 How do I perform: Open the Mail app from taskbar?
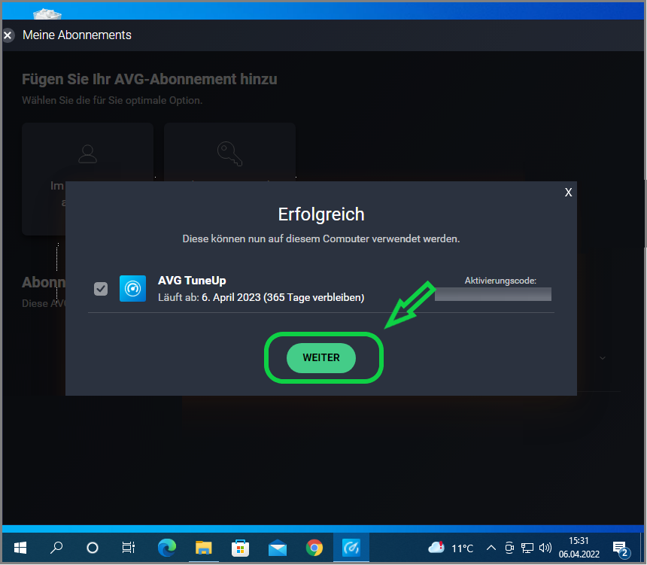[278, 548]
